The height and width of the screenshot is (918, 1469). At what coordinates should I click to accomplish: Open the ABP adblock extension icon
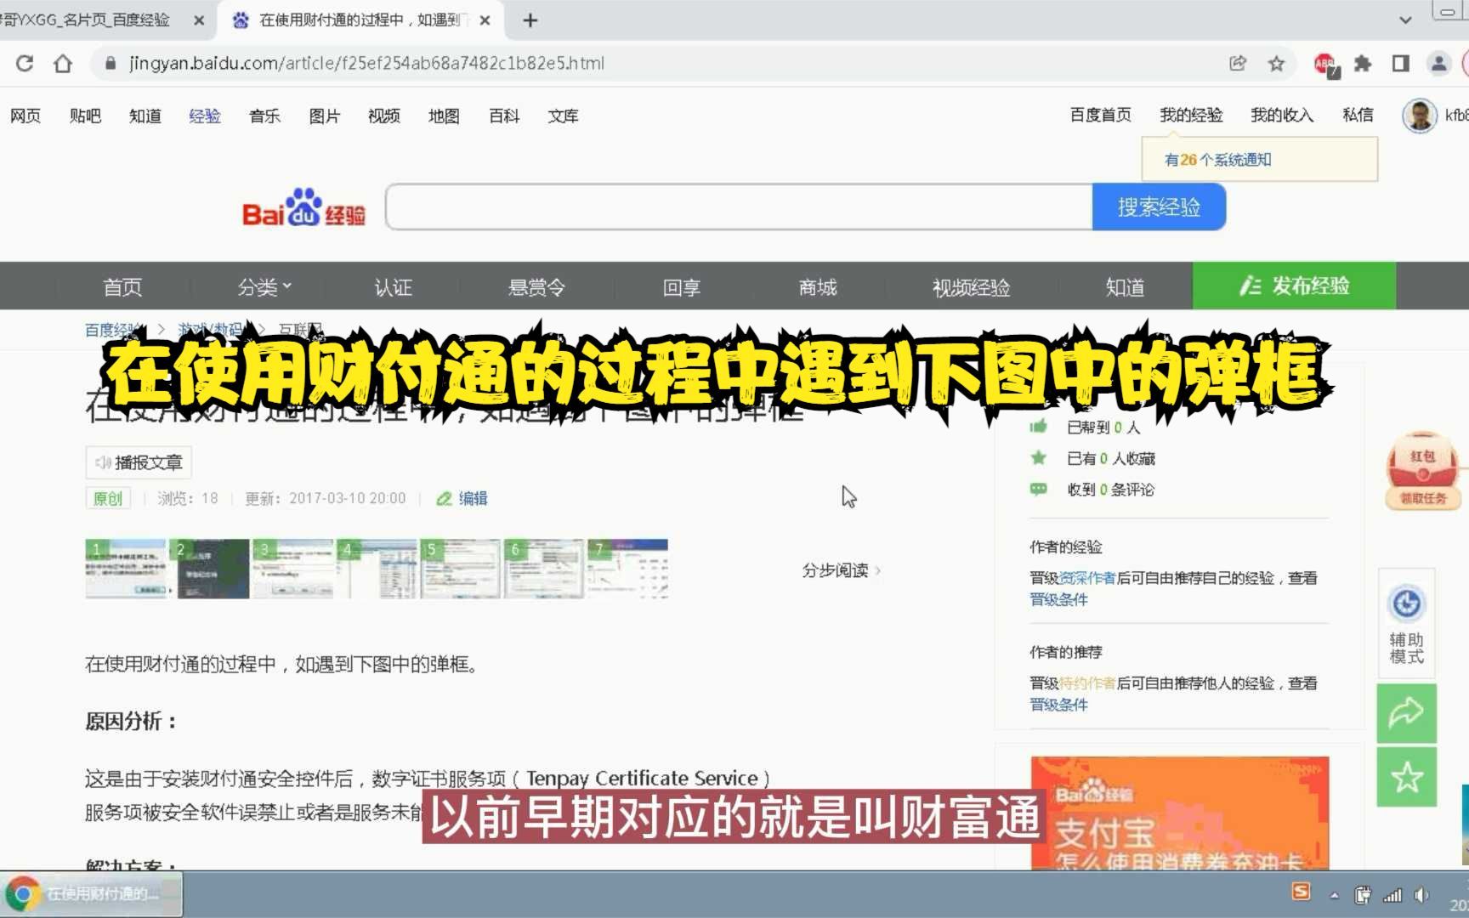coord(1324,64)
